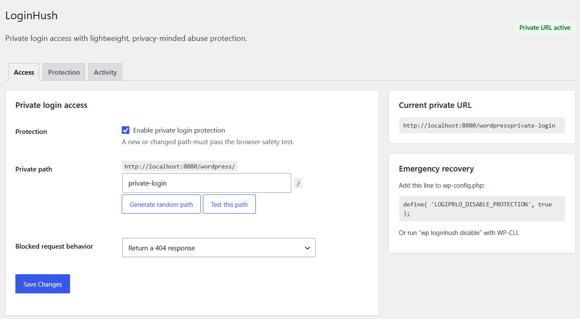Click Test this path button
Image resolution: width=580 pixels, height=319 pixels.
pyautogui.click(x=229, y=204)
